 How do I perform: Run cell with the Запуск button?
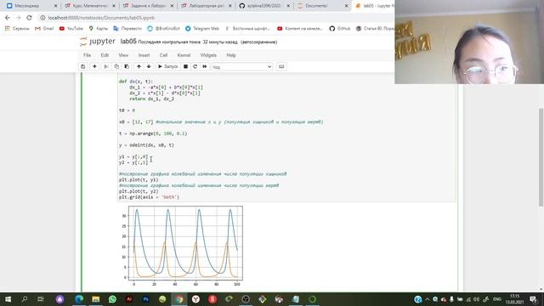(x=168, y=66)
